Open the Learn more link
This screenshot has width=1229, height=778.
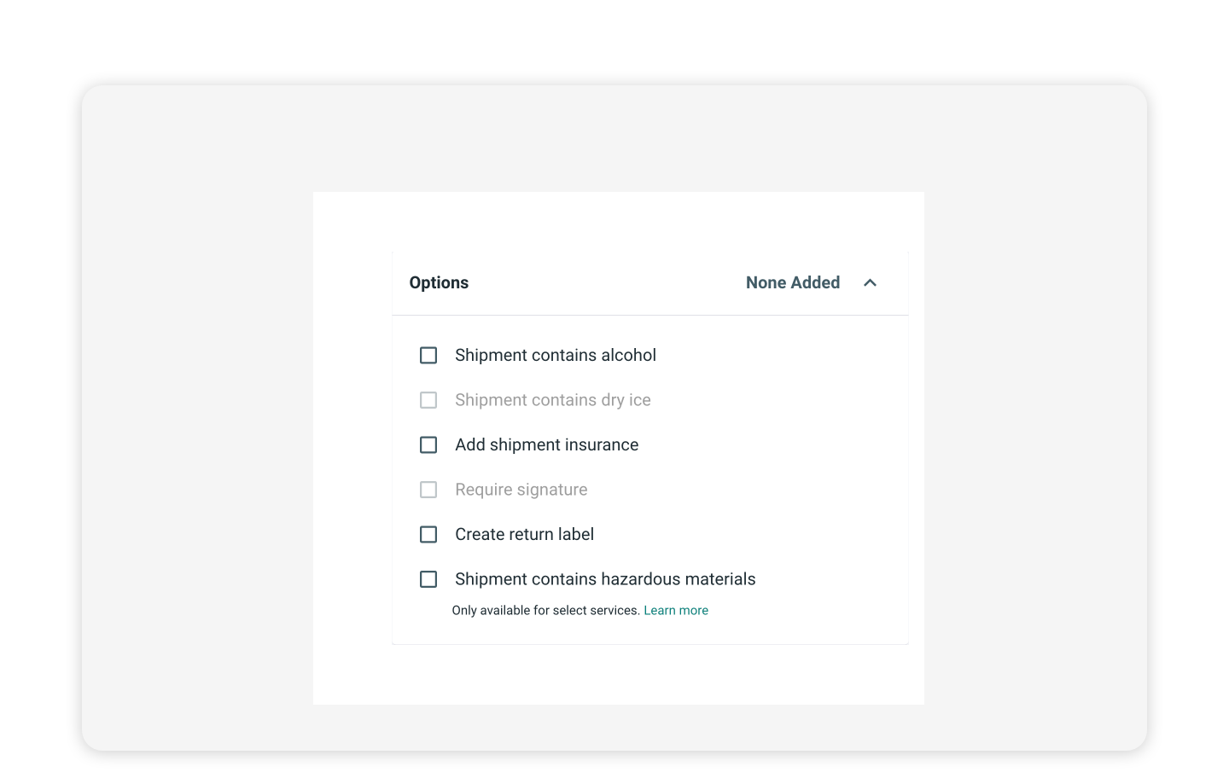(676, 611)
